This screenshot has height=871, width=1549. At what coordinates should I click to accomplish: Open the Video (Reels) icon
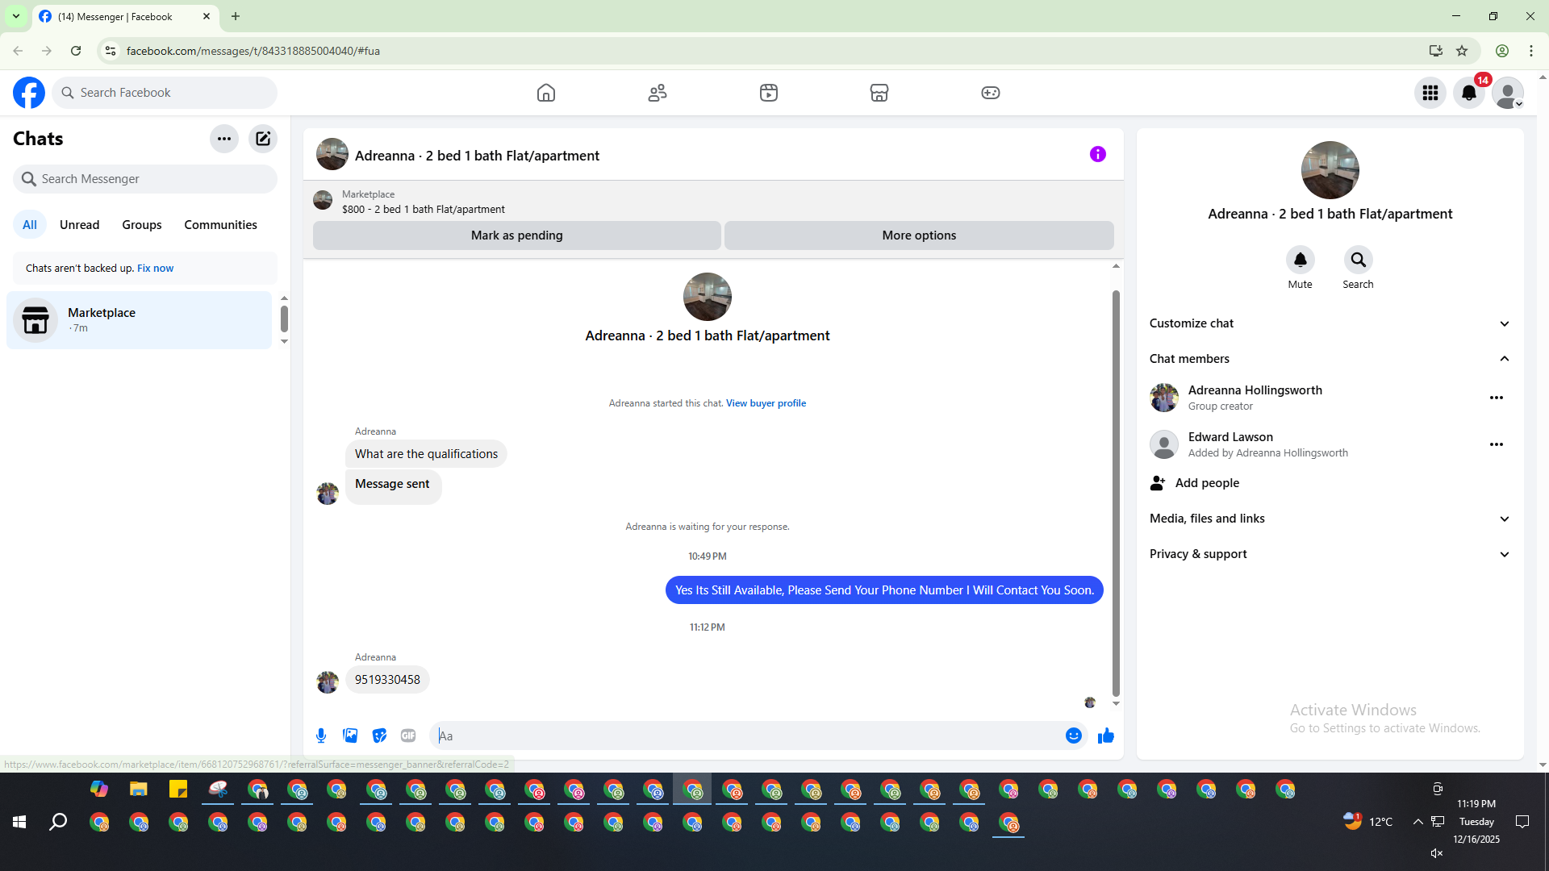pyautogui.click(x=769, y=93)
